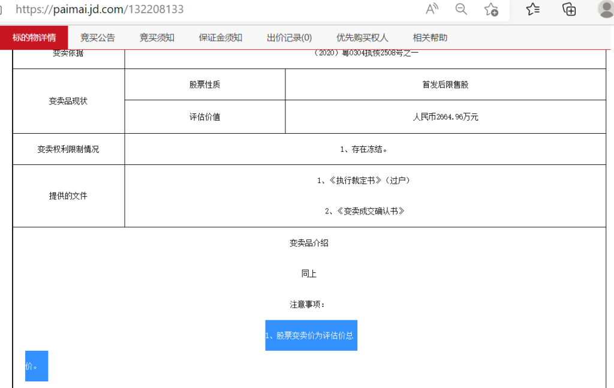Click the 存在冻结 restriction text
The height and width of the screenshot is (388, 614).
[x=365, y=149]
